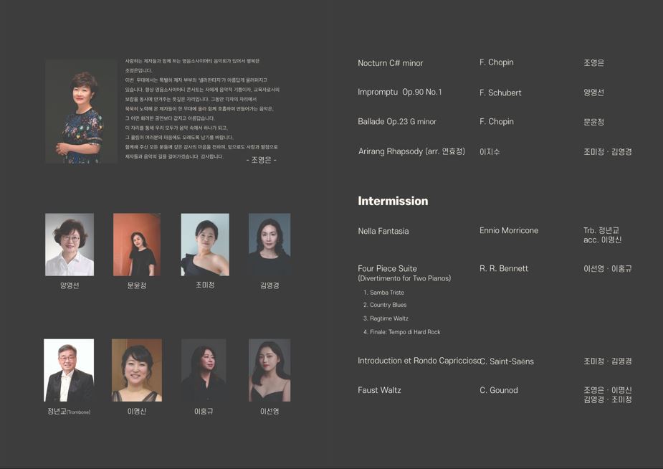Select the Faust Waltz program entry
Viewport: 663px width, 469px height.
[380, 391]
